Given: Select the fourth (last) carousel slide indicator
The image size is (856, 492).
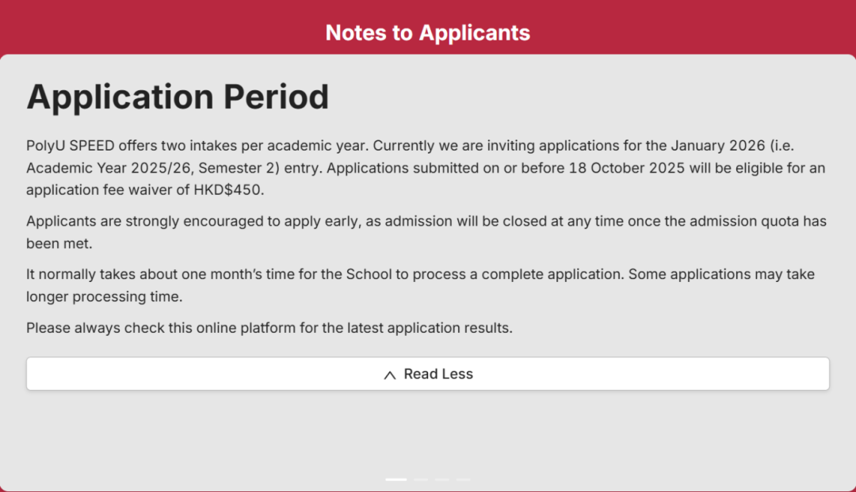Looking at the screenshot, I should pyautogui.click(x=464, y=479).
